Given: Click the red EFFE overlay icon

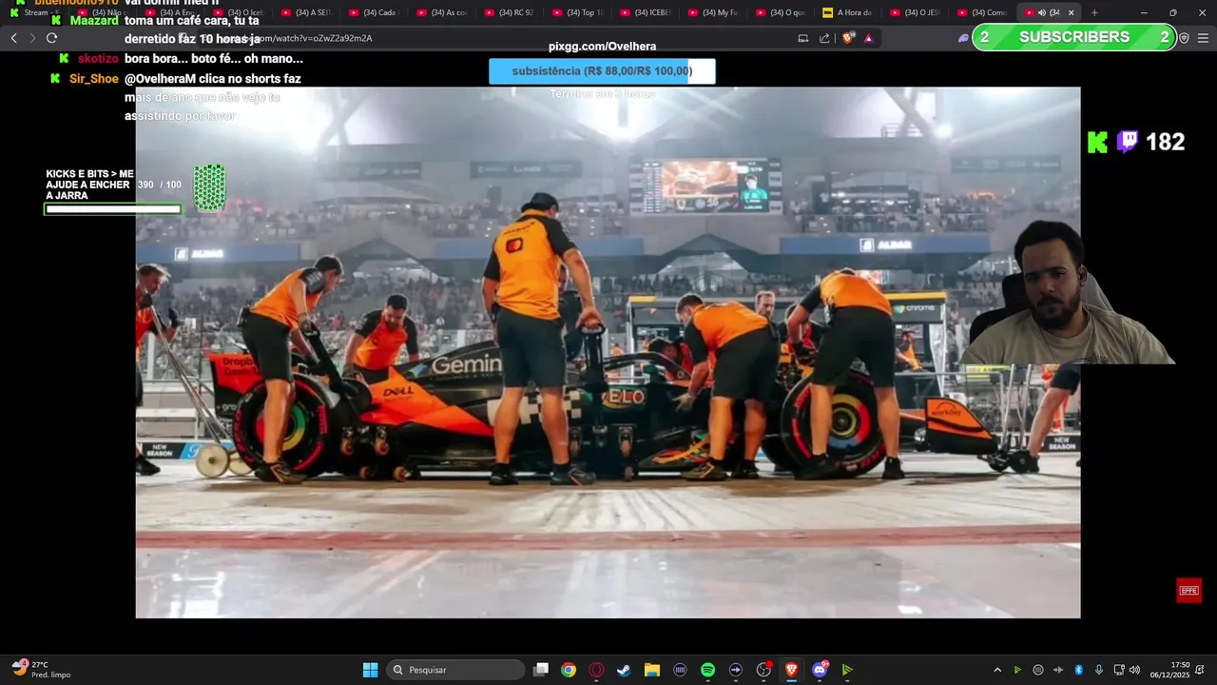Looking at the screenshot, I should pyautogui.click(x=1188, y=591).
